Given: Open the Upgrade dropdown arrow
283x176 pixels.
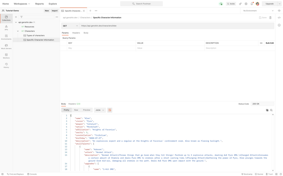Looking at the screenshot, I should 279,4.
